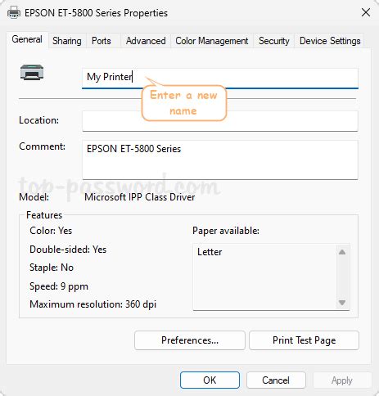Click Print Test Page button
Image resolution: width=379 pixels, height=396 pixels.
(x=304, y=340)
